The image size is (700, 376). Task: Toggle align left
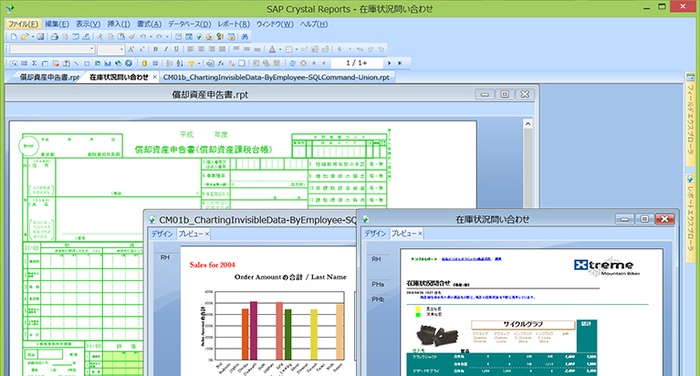191,49
